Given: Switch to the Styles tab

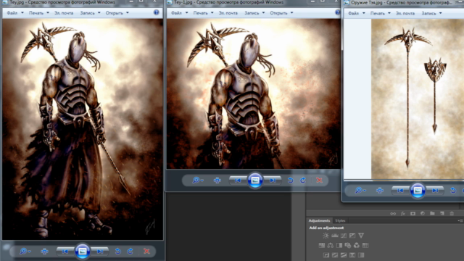Looking at the screenshot, I should (340, 220).
